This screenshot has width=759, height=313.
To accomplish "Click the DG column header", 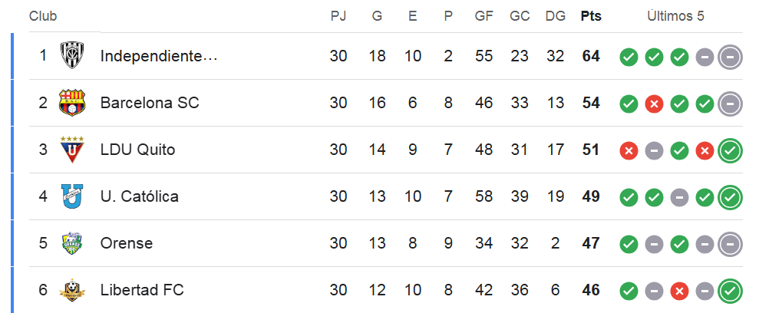I will (555, 16).
